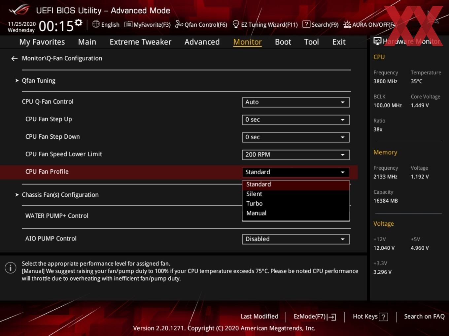Toggle AURA ON/OFF light icon
This screenshot has width=449, height=336.
(x=347, y=24)
